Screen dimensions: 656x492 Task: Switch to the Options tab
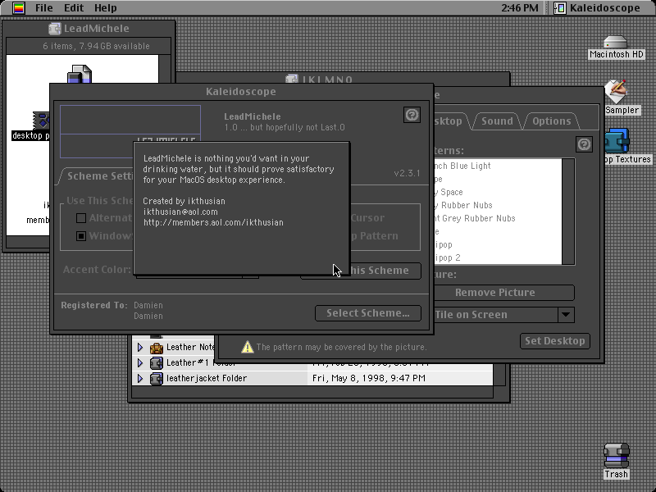click(551, 121)
